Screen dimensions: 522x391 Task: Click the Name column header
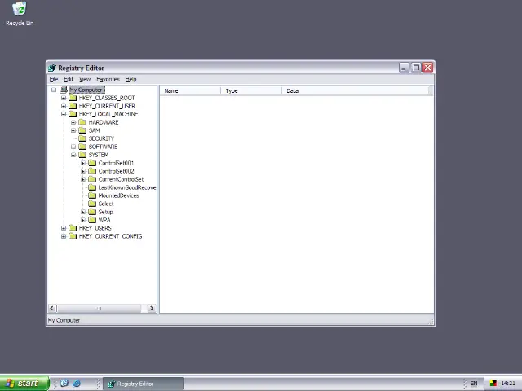coord(190,90)
